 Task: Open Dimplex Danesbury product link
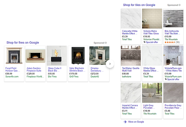pos(97,70)
